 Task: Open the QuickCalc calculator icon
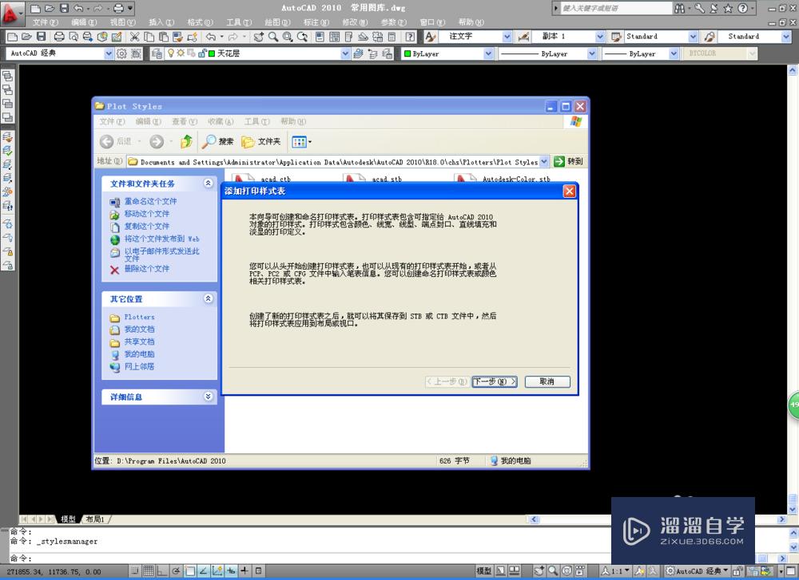tap(392, 37)
